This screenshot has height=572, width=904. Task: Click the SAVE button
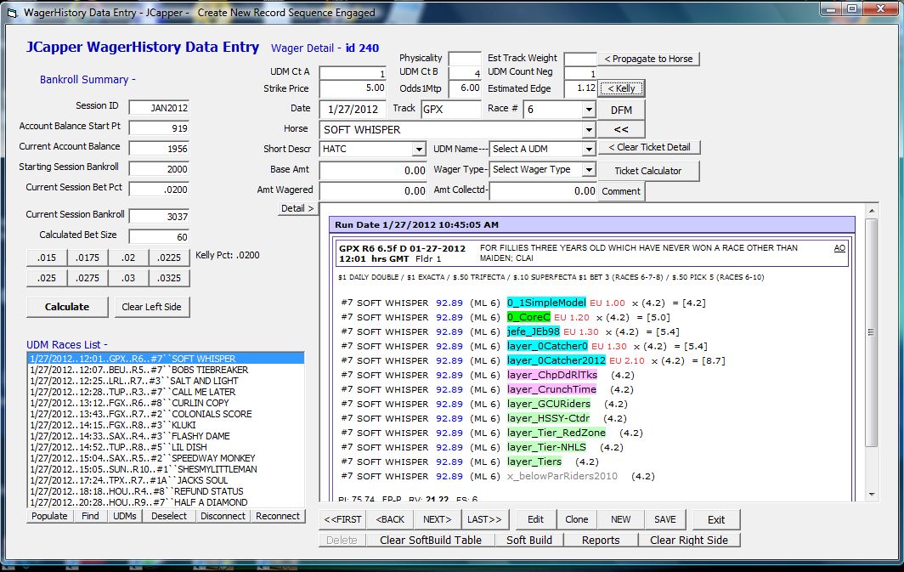664,519
